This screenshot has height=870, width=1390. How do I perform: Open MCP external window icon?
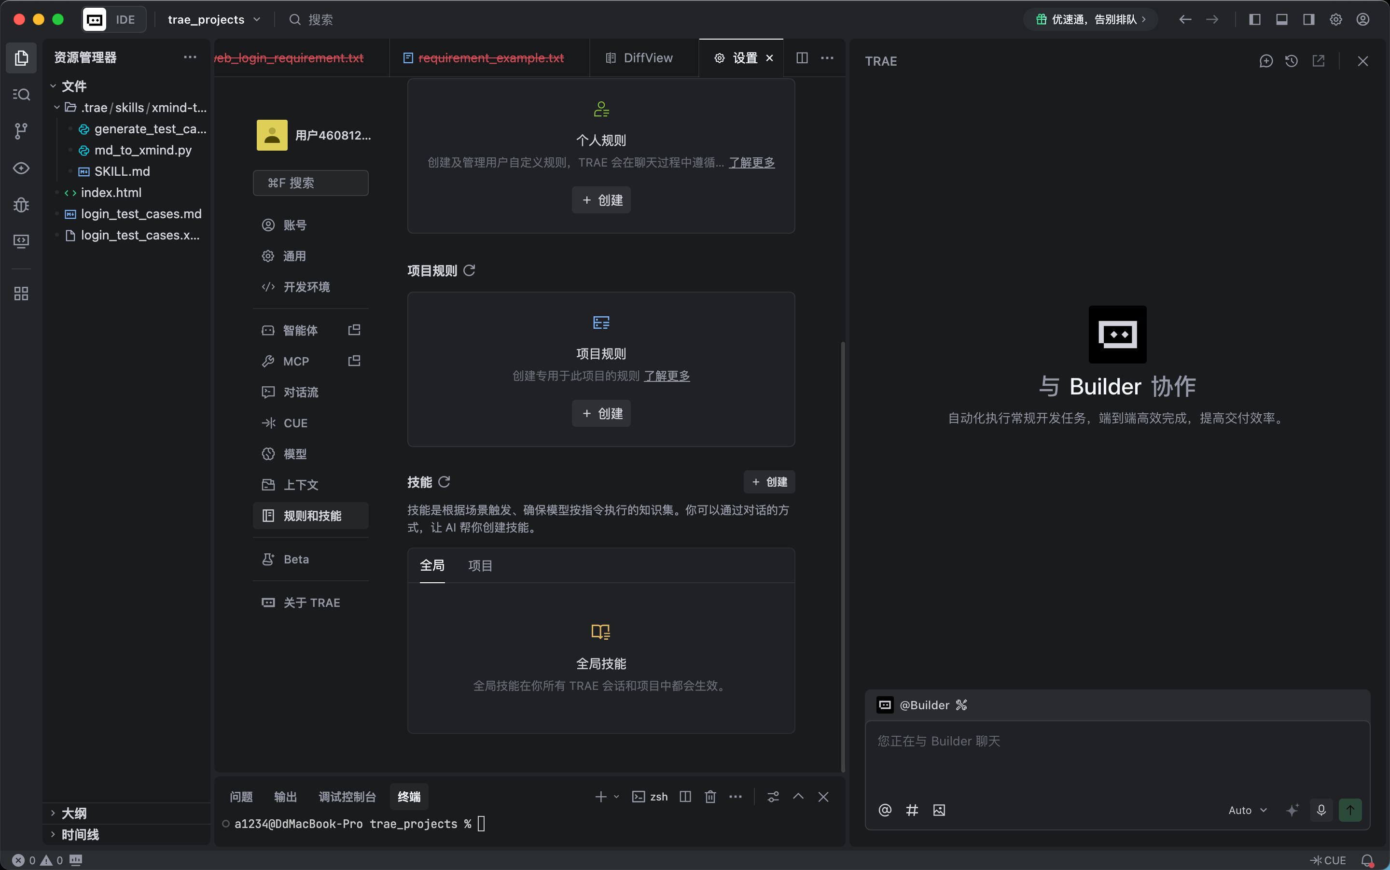point(354,361)
